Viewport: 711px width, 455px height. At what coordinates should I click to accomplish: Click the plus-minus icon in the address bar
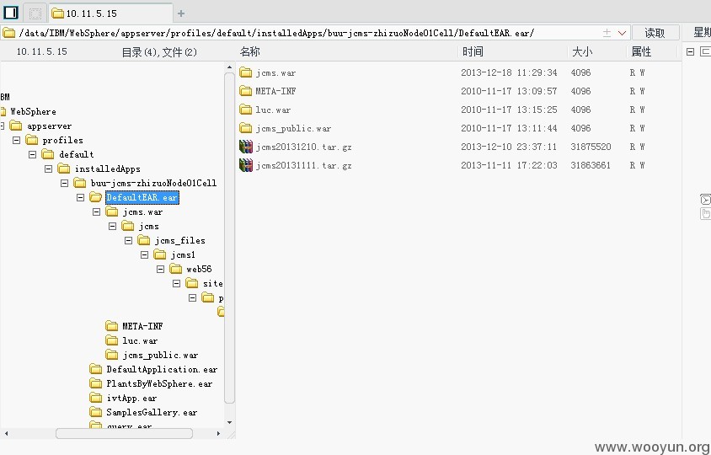coord(607,33)
